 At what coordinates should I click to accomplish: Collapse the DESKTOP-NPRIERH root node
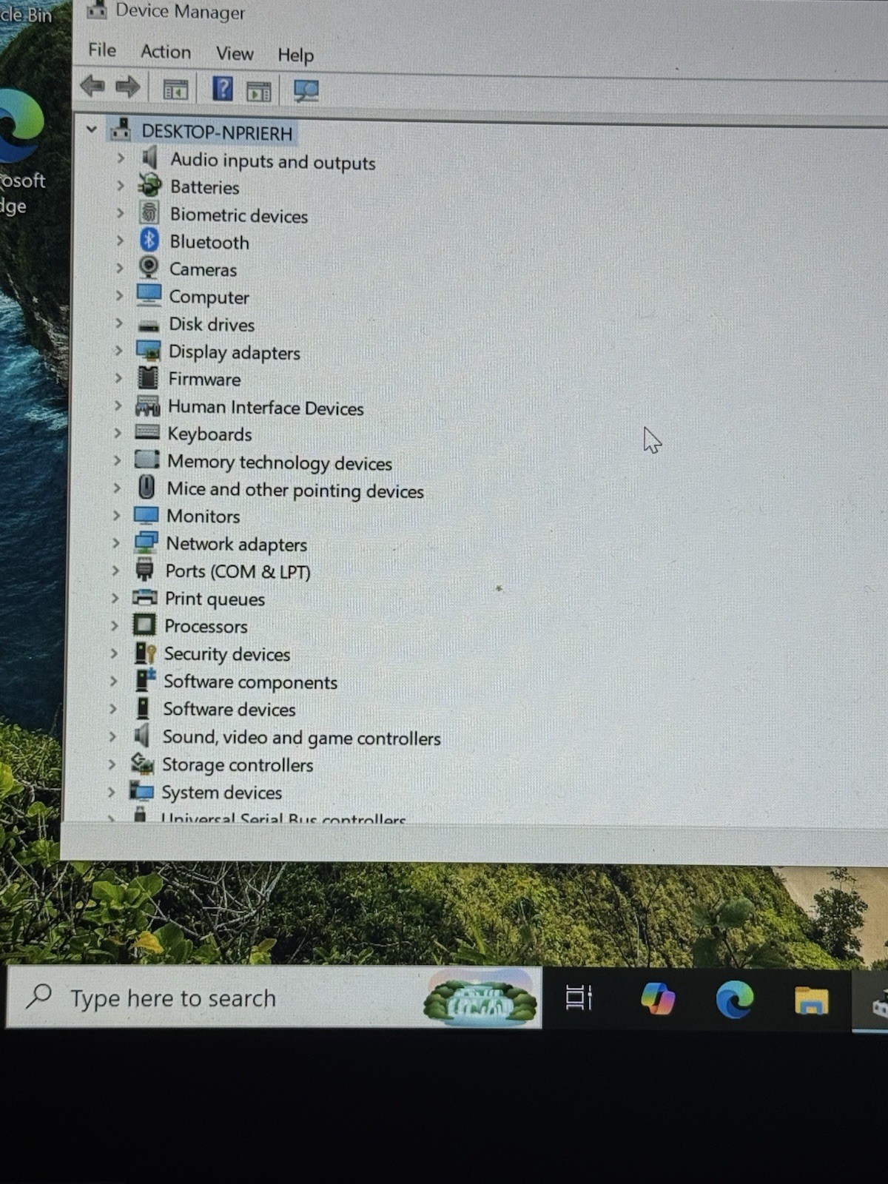pos(92,129)
